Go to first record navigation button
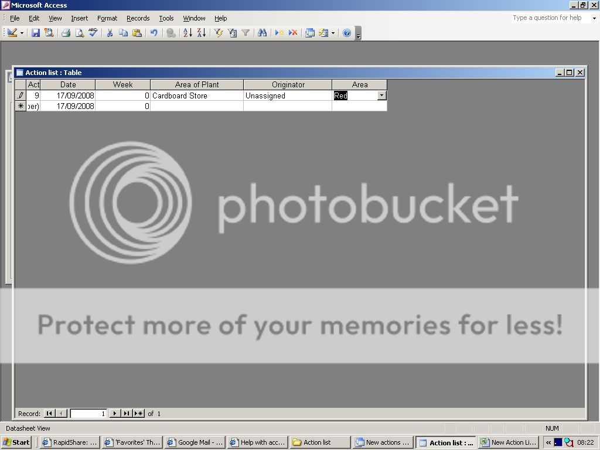 pyautogui.click(x=49, y=413)
